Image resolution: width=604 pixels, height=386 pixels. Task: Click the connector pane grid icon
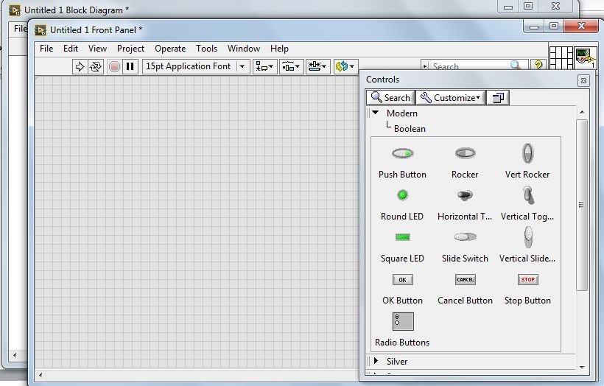[561, 57]
